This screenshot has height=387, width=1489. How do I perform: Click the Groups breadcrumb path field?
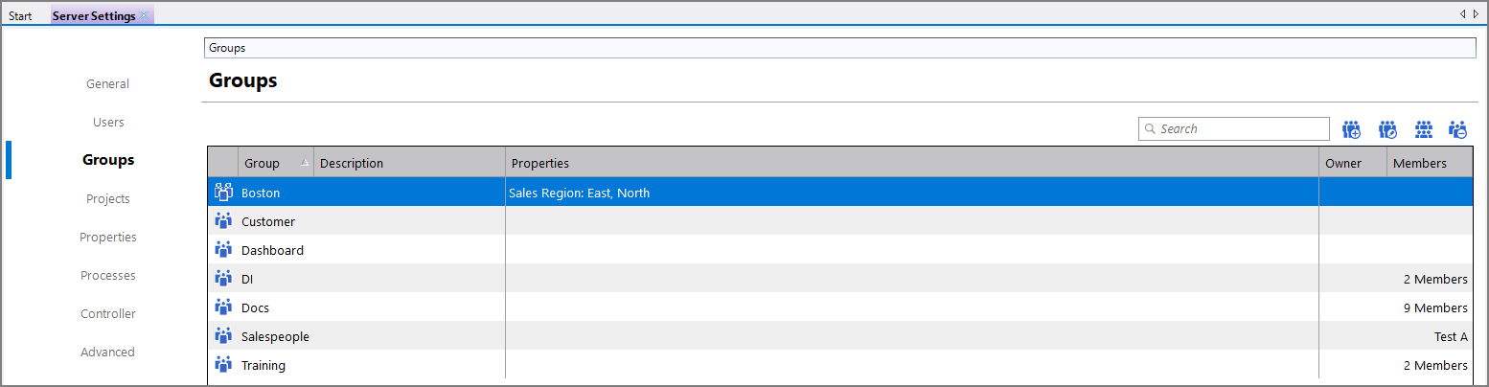pyautogui.click(x=839, y=48)
